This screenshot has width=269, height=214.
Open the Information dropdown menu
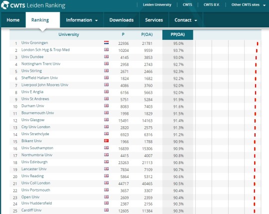[82, 20]
